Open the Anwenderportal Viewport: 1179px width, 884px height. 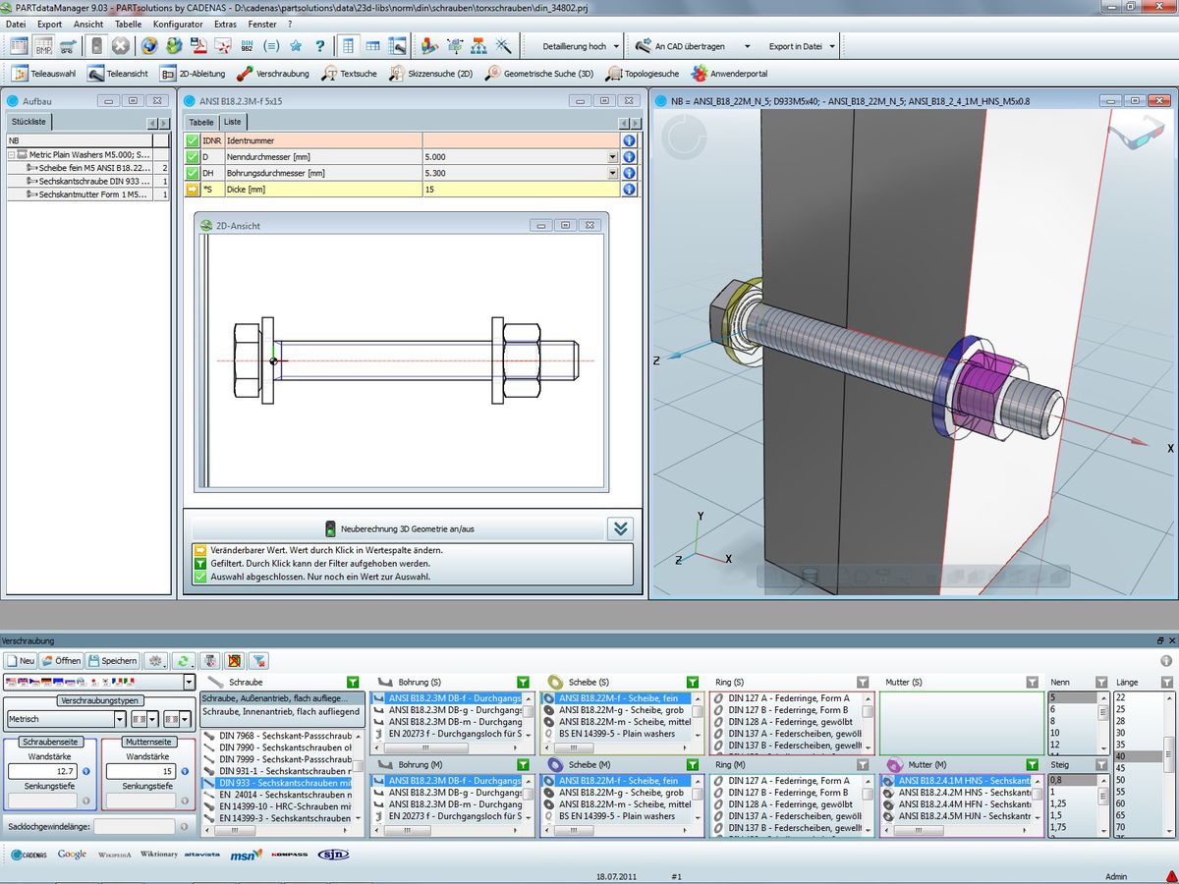(x=730, y=74)
